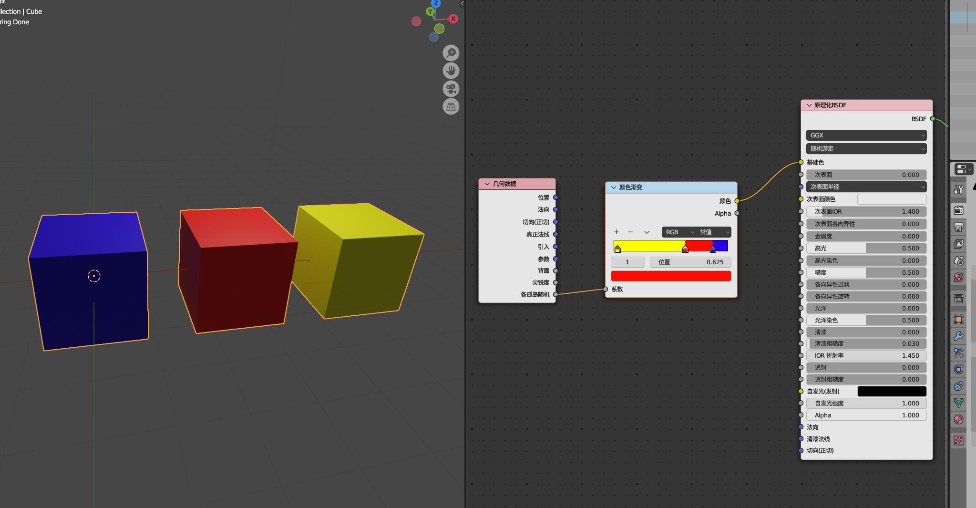
Task: Switch to the Material properties tab
Action: point(958,420)
